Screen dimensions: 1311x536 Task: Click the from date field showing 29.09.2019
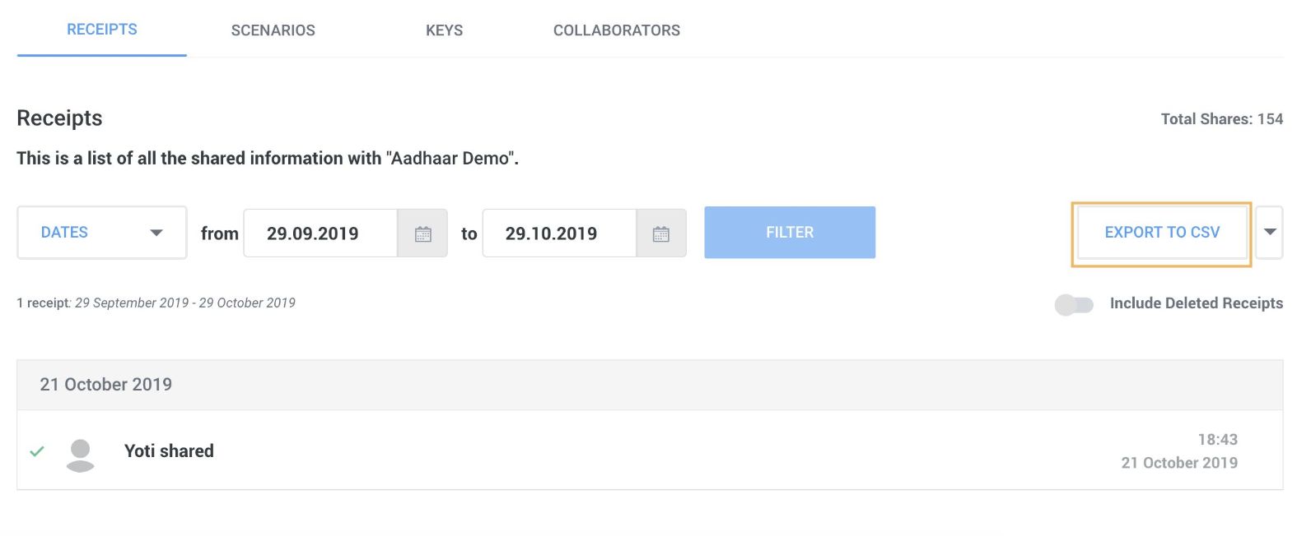point(320,233)
